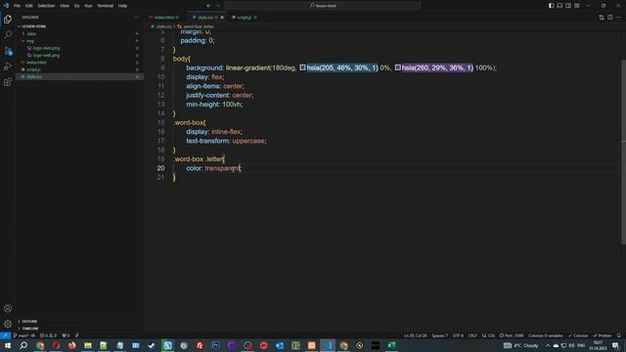The width and height of the screenshot is (626, 352).
Task: Click the open changes icon in editor toolbar
Action: pos(602,18)
